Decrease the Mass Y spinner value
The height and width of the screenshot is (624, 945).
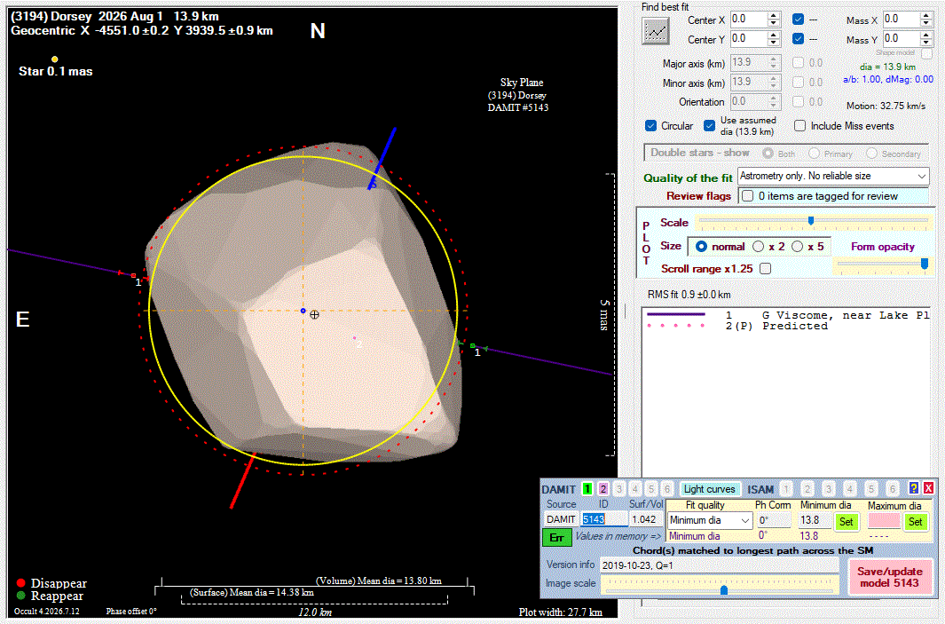(926, 43)
